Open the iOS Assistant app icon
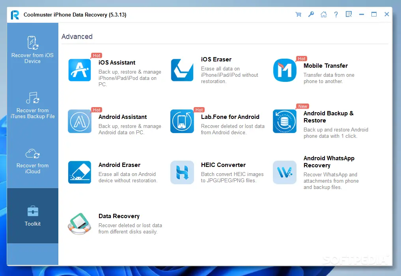The width and height of the screenshot is (401, 276). 80,70
